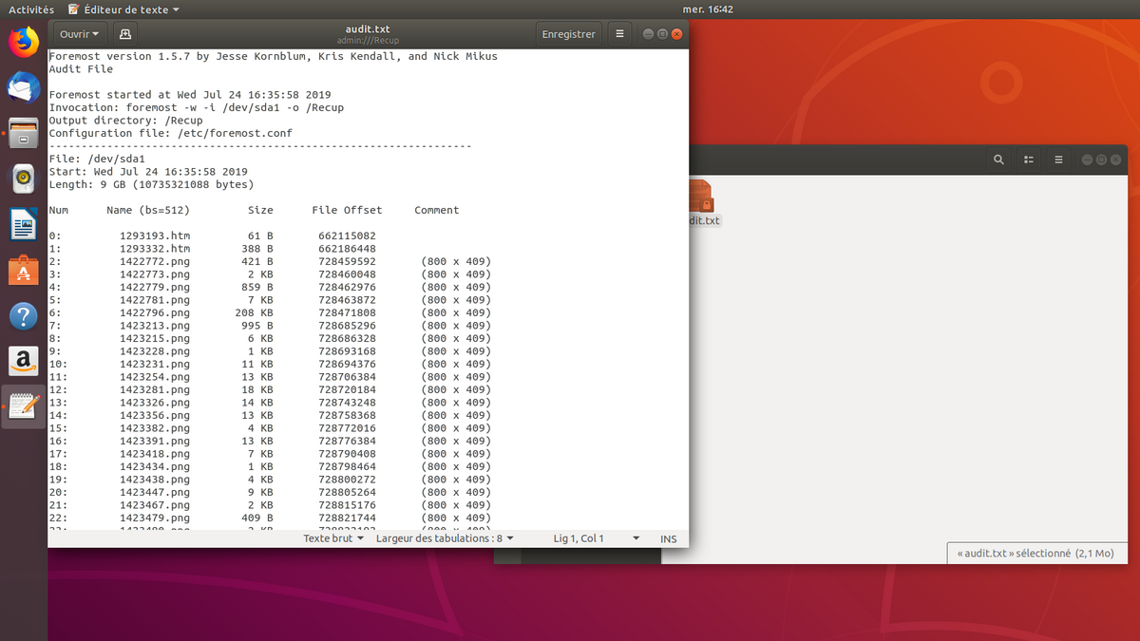Click the 'Length: 9 GB' line
The height and width of the screenshot is (641, 1140).
tap(152, 184)
